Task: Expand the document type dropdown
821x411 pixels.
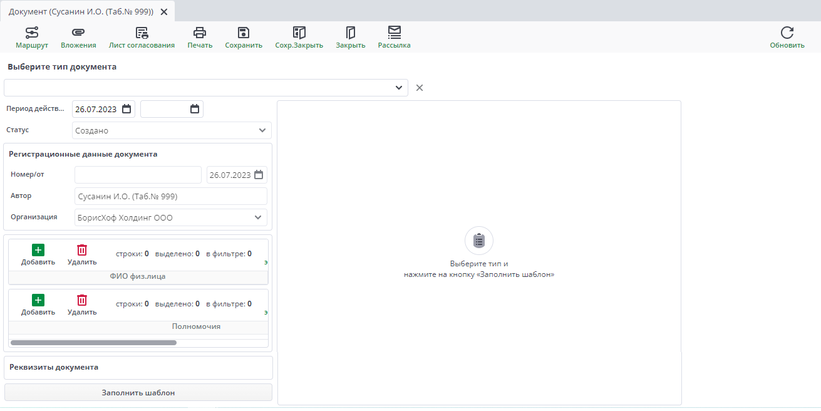Action: click(399, 88)
